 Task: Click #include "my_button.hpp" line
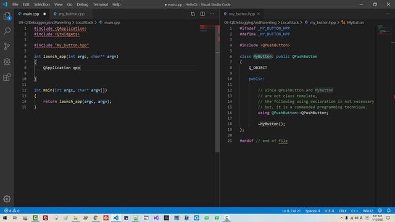[x=62, y=45]
